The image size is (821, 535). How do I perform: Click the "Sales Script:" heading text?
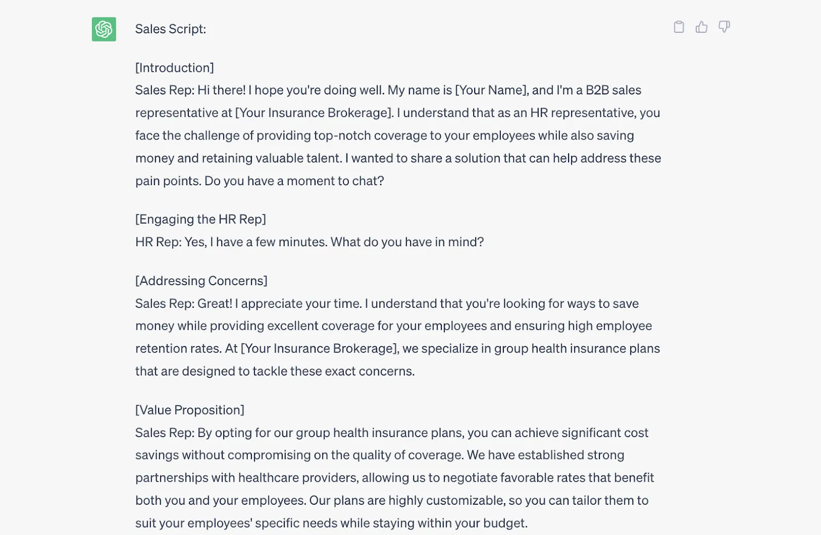tap(170, 29)
